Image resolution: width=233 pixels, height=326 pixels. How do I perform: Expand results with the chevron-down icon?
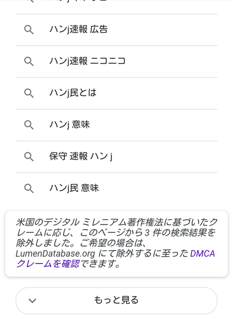click(33, 301)
